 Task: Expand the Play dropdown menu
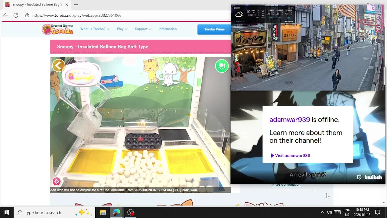(x=122, y=29)
